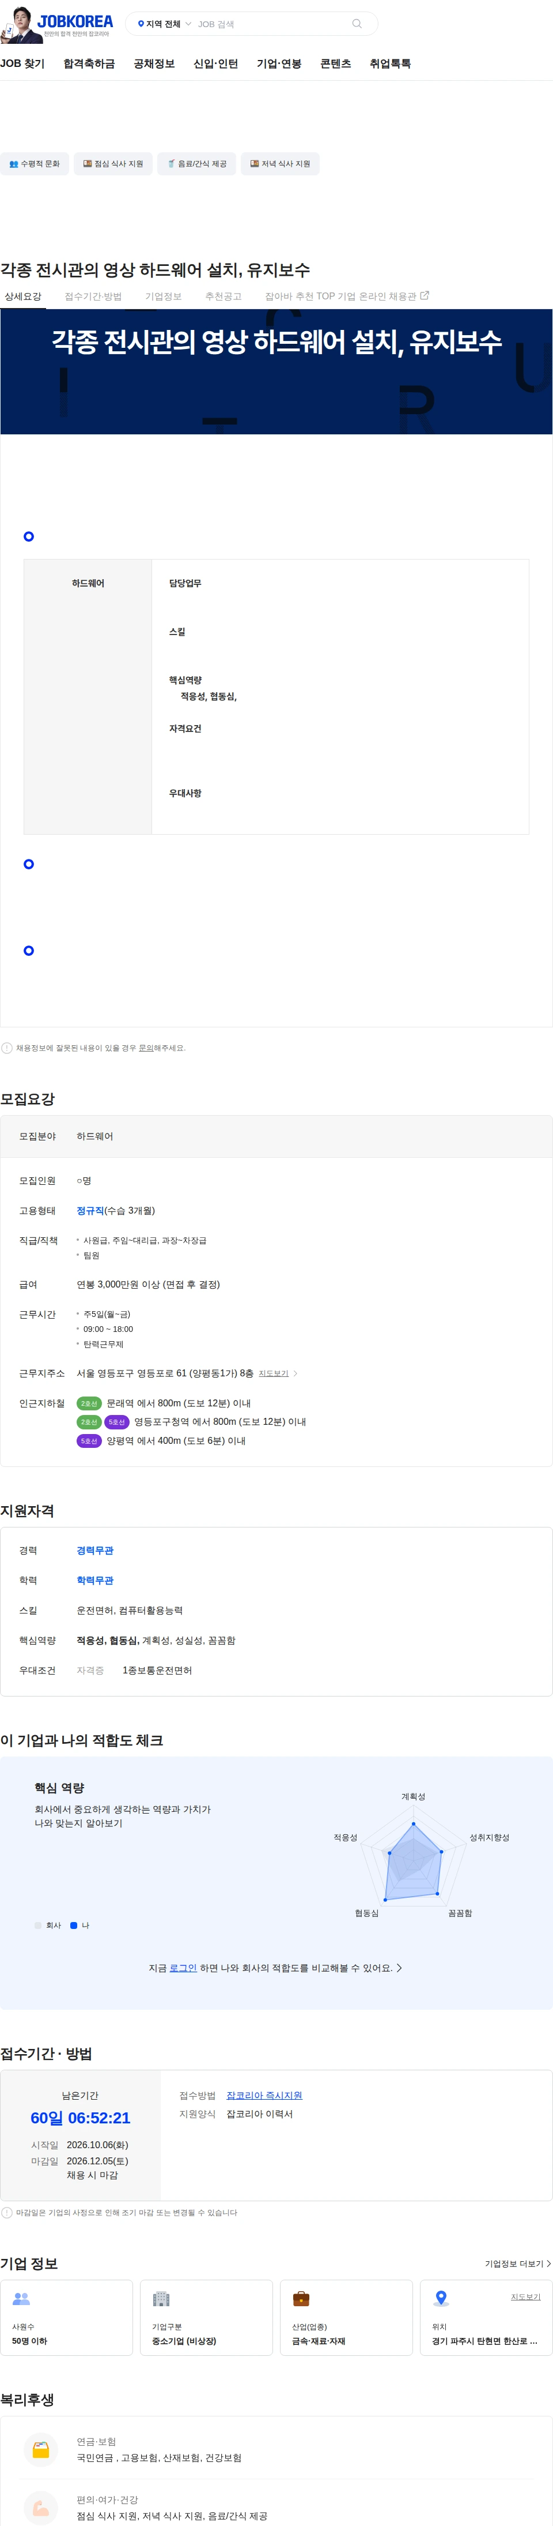
Task: Click the 사원수 people icon
Action: (21, 2299)
